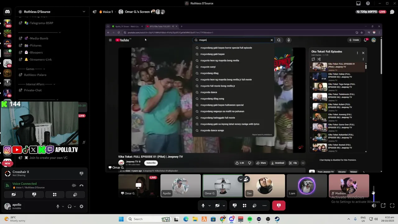
Task: Collapse participants chevron above Omar G. tile
Action: pos(240,179)
